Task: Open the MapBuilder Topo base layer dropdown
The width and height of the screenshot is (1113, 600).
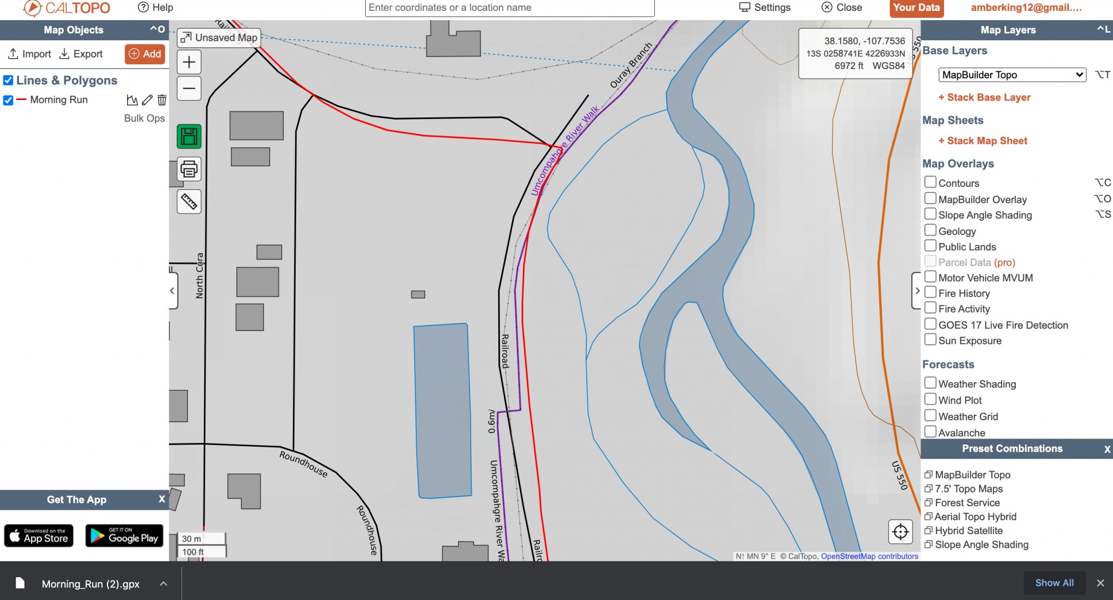Action: pyautogui.click(x=1012, y=75)
